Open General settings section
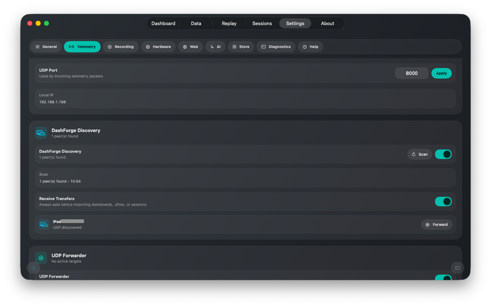Image resolution: width=491 pixels, height=307 pixels. coord(46,47)
